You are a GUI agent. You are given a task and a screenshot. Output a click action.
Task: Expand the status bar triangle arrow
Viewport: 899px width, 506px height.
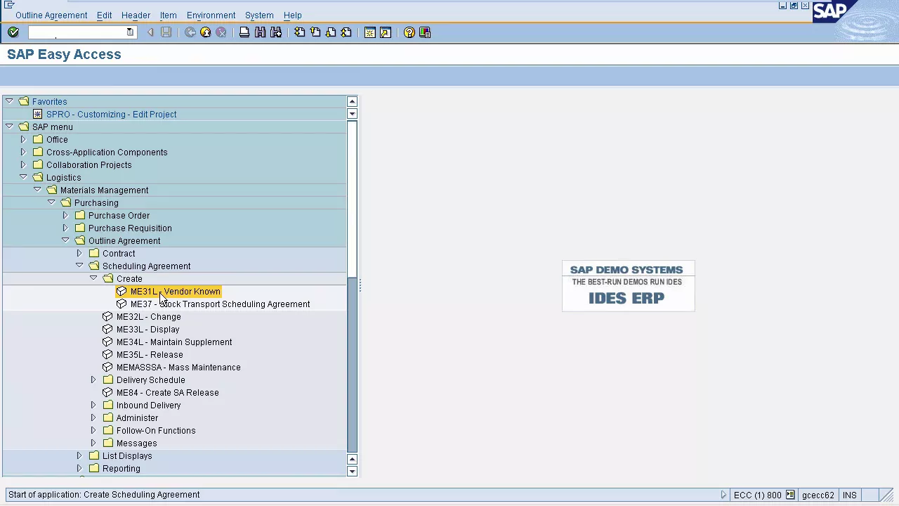click(x=723, y=495)
